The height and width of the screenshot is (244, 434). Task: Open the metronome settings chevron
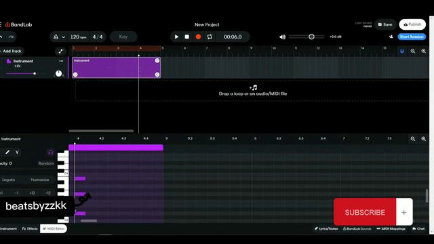63,37
